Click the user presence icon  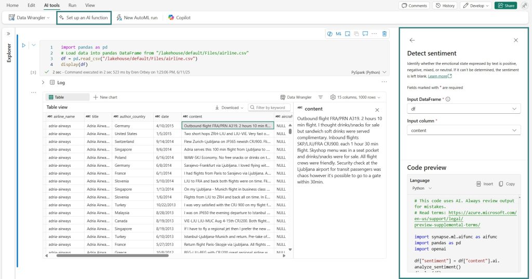point(524,6)
